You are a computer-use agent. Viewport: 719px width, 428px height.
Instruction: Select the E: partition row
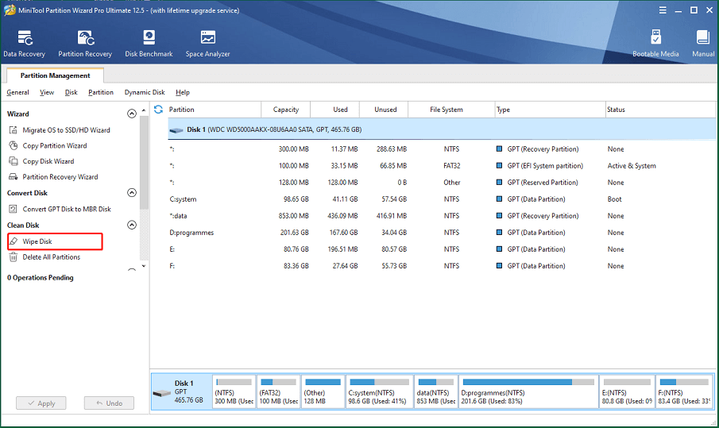click(x=442, y=249)
